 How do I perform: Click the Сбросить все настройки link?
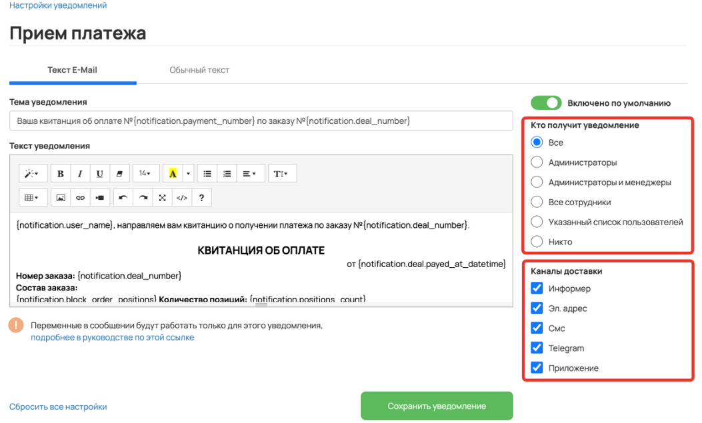coord(58,407)
